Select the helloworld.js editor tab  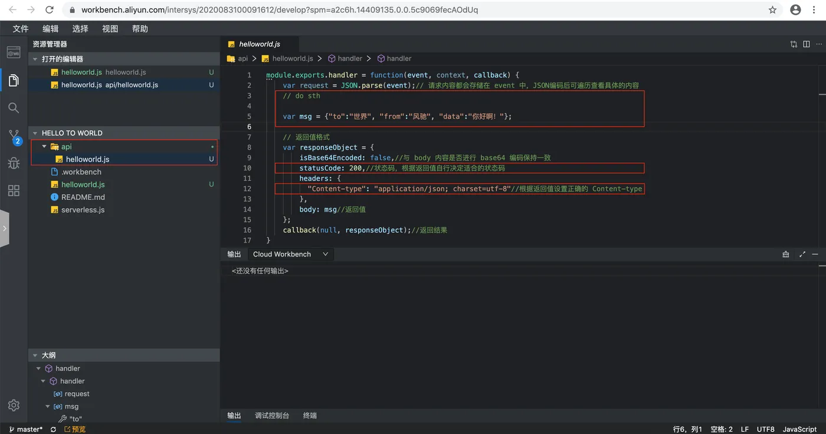tap(260, 44)
